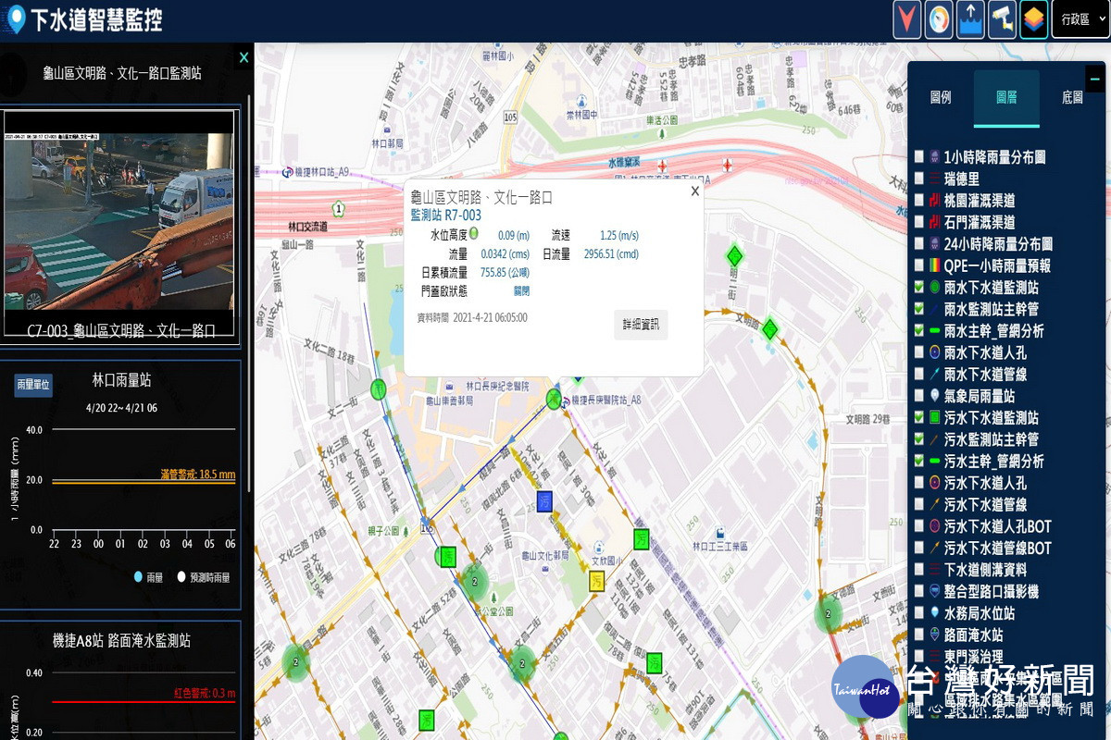The width and height of the screenshot is (1111, 740).
Task: Click the green water level status indicator
Action: tap(474, 234)
